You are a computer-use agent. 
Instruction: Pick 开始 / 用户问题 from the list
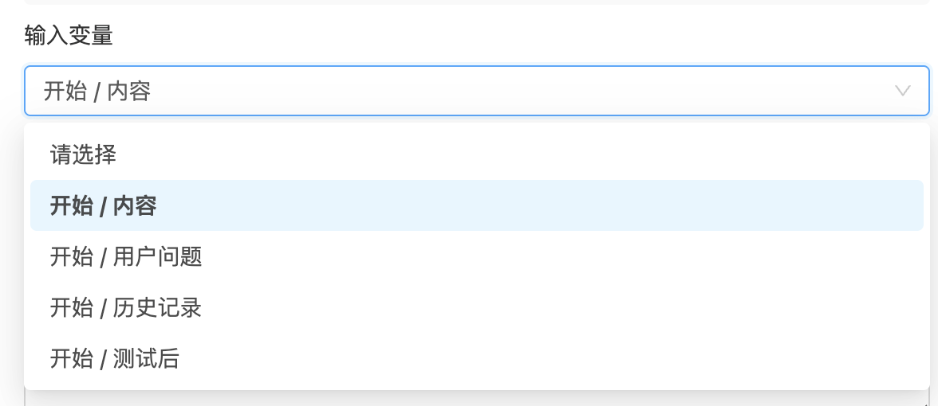tap(477, 256)
